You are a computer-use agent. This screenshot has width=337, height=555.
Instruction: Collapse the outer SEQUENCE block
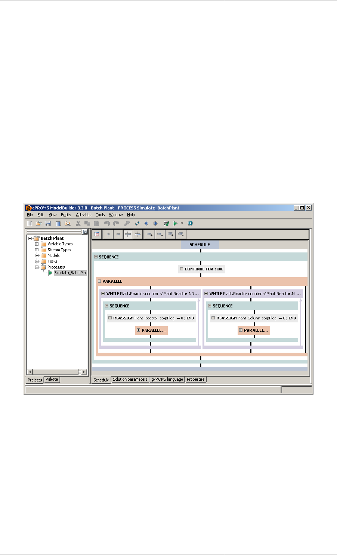tap(96, 257)
